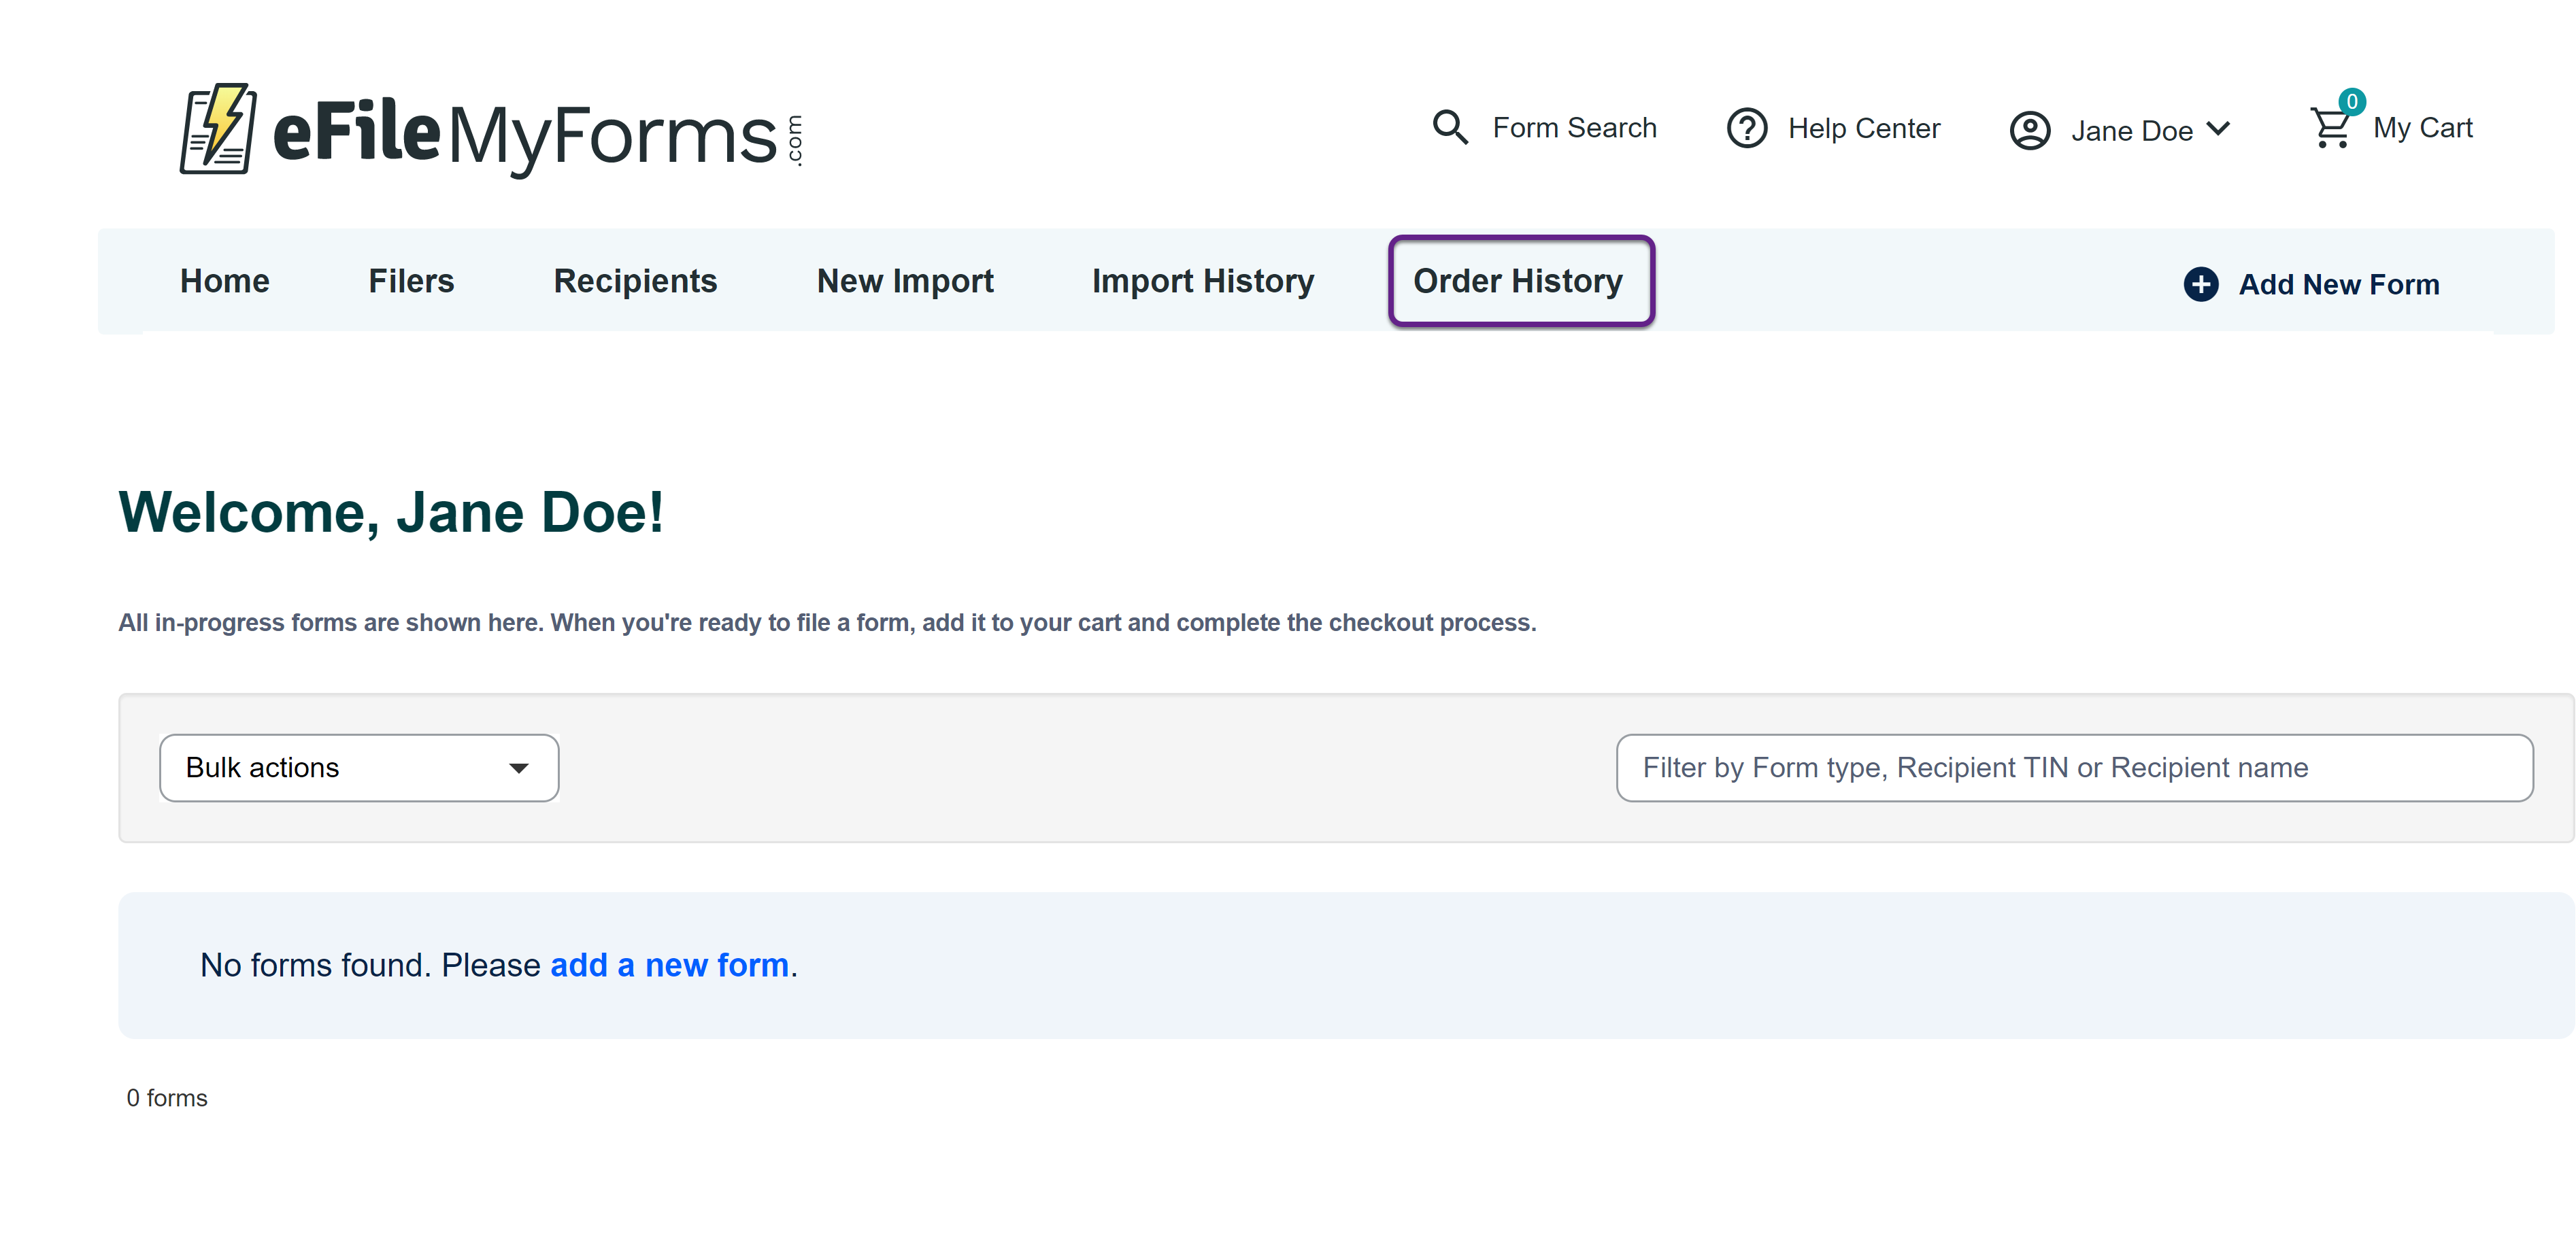Click the question mark help icon
Image resolution: width=2576 pixels, height=1241 pixels.
pyautogui.click(x=1747, y=129)
